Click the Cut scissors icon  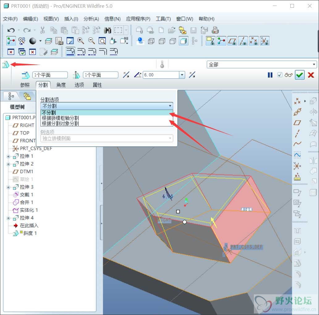click(43, 30)
